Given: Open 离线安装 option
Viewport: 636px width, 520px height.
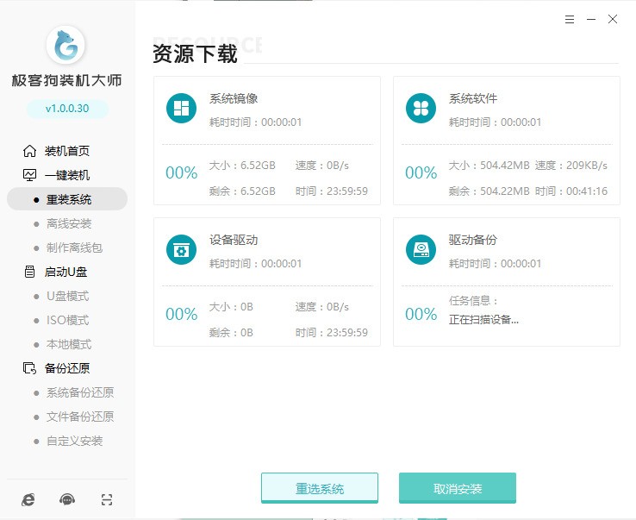Looking at the screenshot, I should tap(69, 223).
